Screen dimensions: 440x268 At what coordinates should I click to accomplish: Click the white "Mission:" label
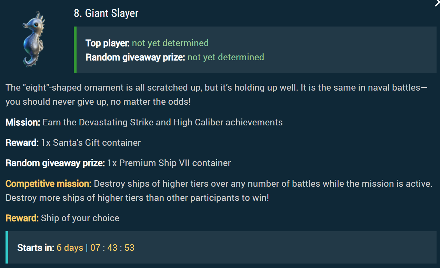coord(23,122)
